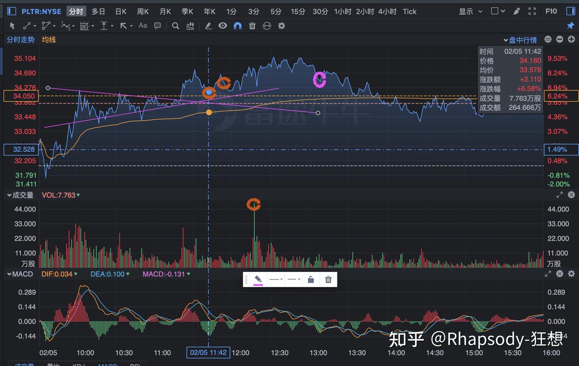Image resolution: width=579 pixels, height=366 pixels.
Task: Select the arrow marker drawing tool
Action: point(123,25)
